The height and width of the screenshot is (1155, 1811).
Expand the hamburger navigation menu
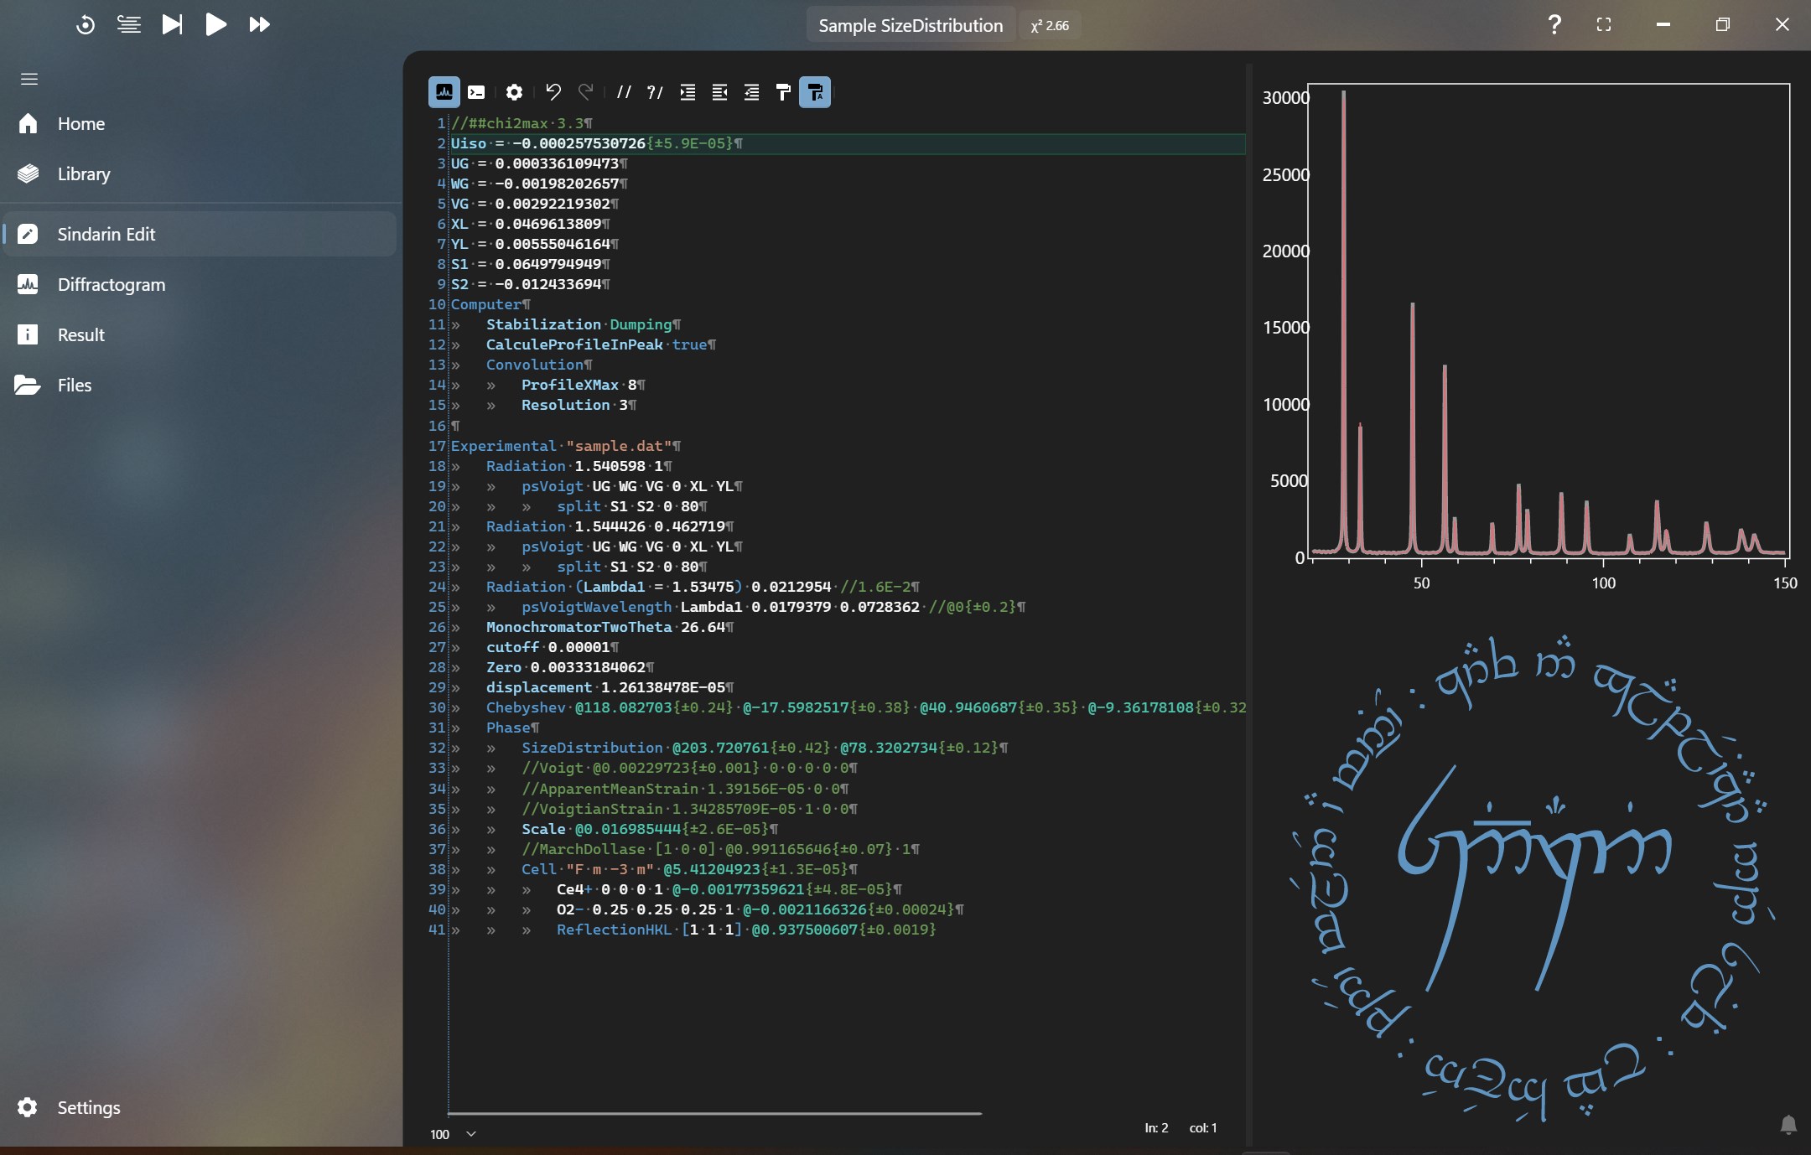coord(29,79)
